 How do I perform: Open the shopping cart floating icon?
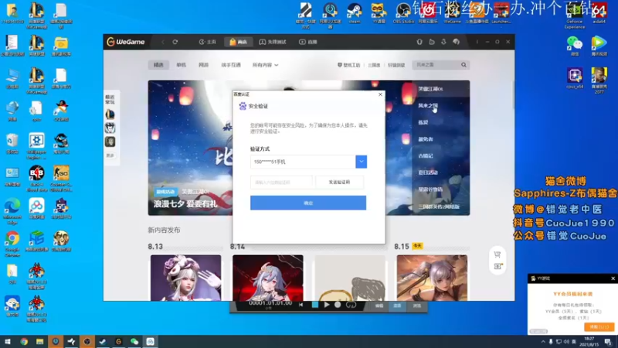[497, 254]
